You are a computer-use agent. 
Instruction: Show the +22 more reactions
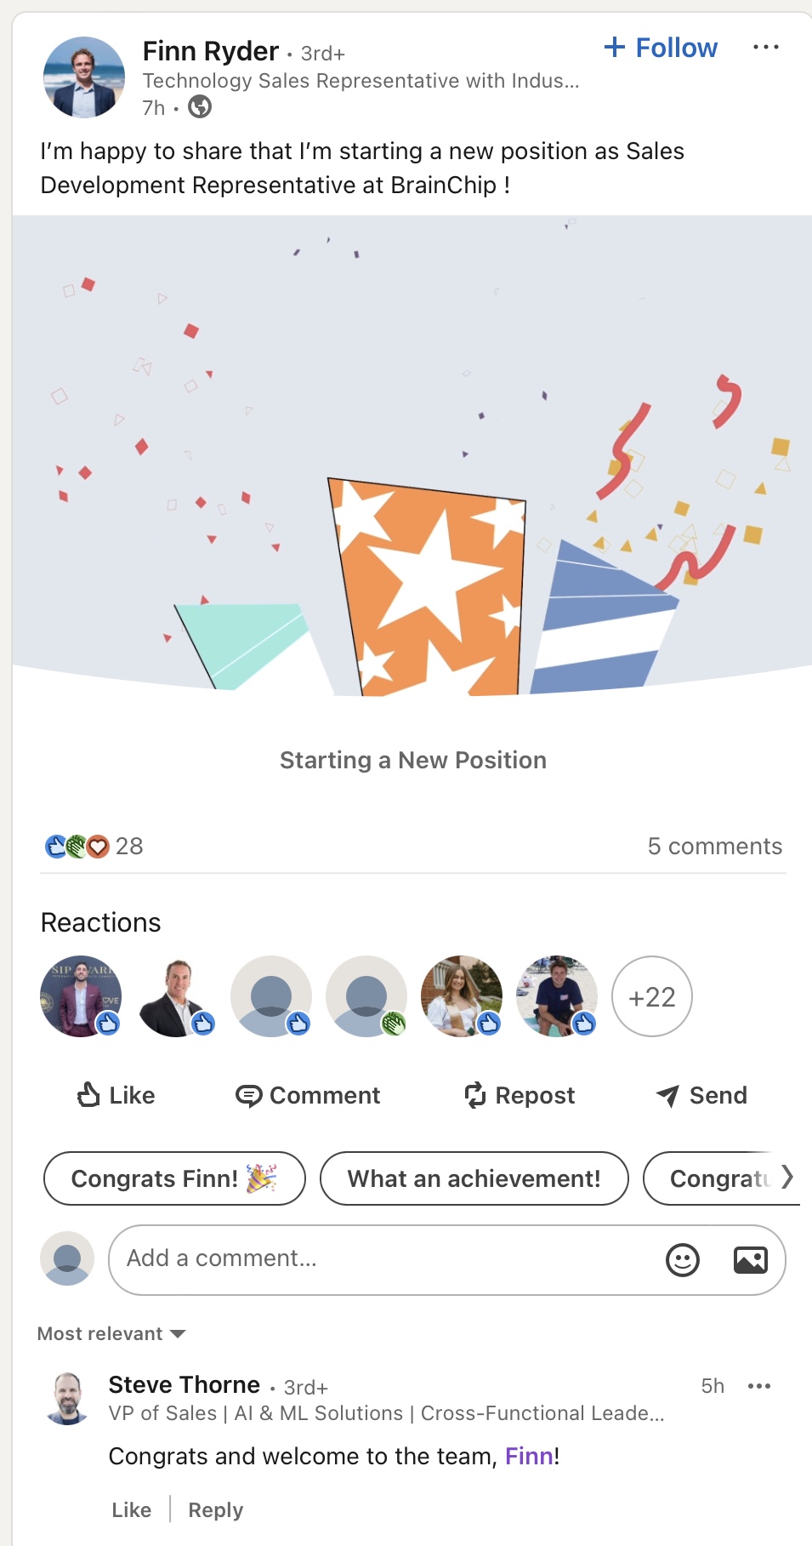[651, 996]
